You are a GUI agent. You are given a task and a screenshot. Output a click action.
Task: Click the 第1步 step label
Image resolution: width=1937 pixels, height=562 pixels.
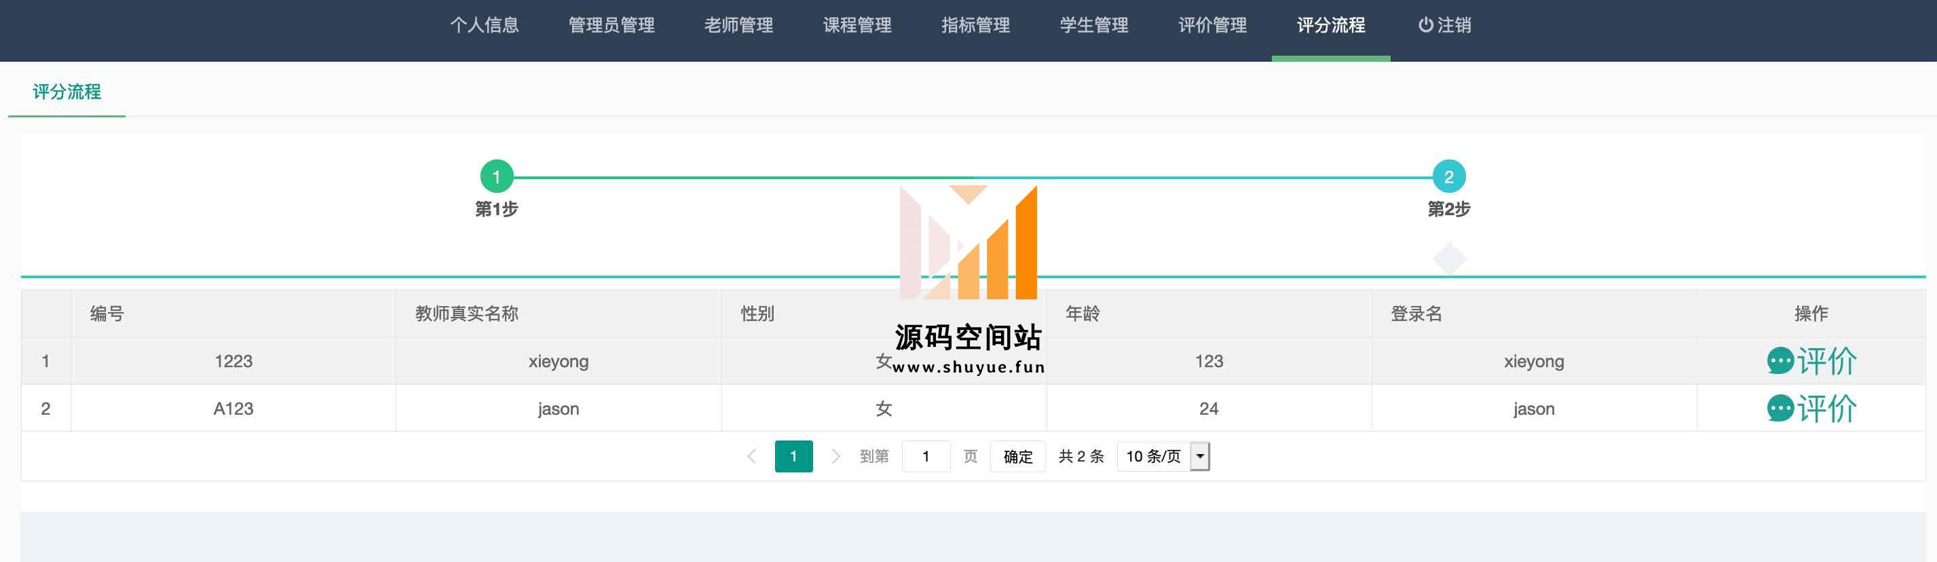tap(496, 209)
